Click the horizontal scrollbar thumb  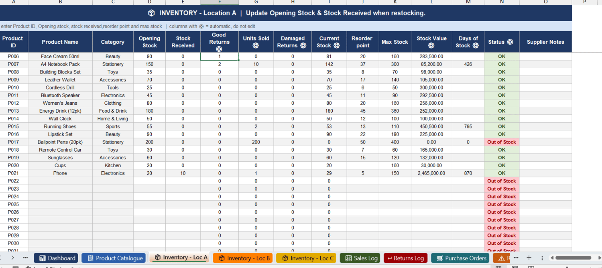click(x=573, y=258)
